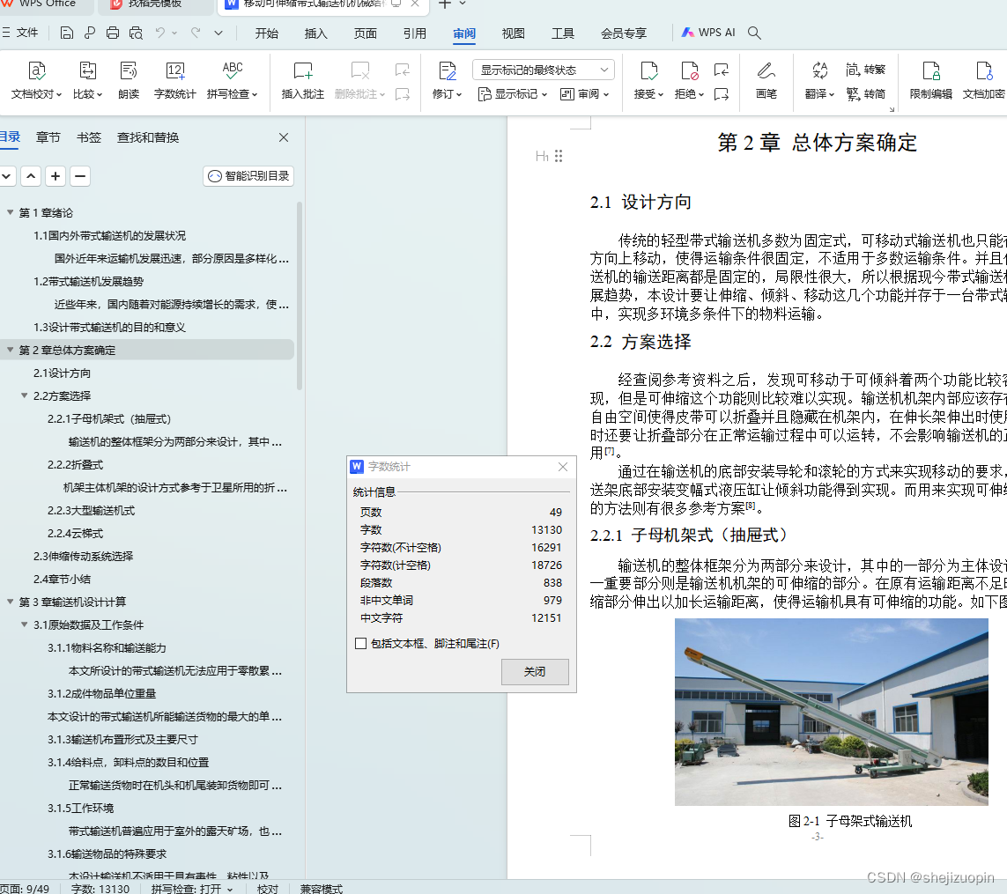Click the up arrow button in outline pane

[31, 176]
